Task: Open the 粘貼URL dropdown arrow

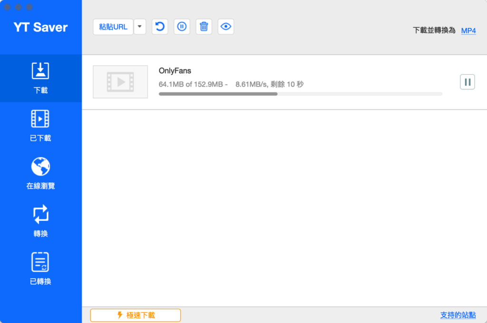Action: tap(140, 27)
